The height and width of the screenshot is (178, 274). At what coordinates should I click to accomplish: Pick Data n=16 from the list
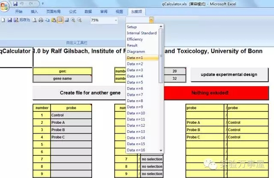tap(142, 150)
